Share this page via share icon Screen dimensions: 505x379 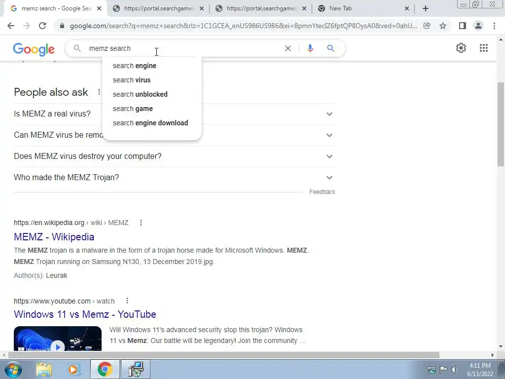pos(427,26)
